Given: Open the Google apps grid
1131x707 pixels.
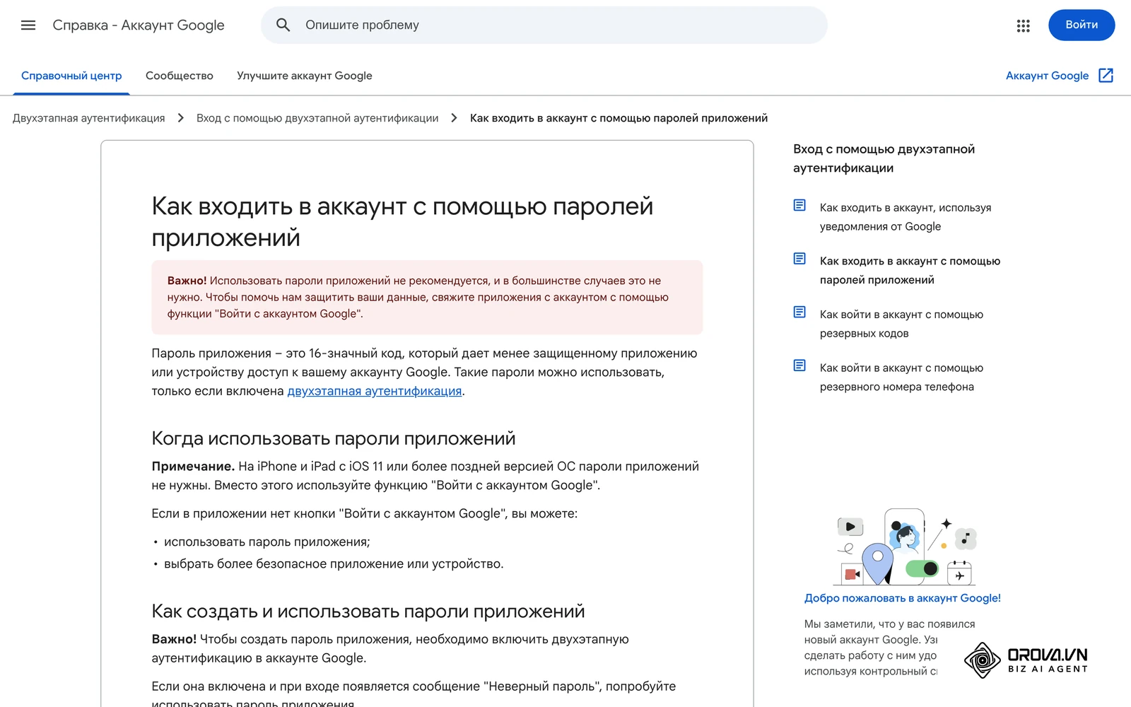Looking at the screenshot, I should coord(1023,25).
